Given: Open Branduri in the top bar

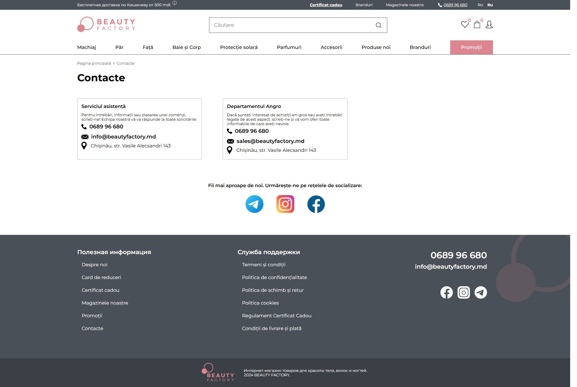Looking at the screenshot, I should pyautogui.click(x=364, y=5).
